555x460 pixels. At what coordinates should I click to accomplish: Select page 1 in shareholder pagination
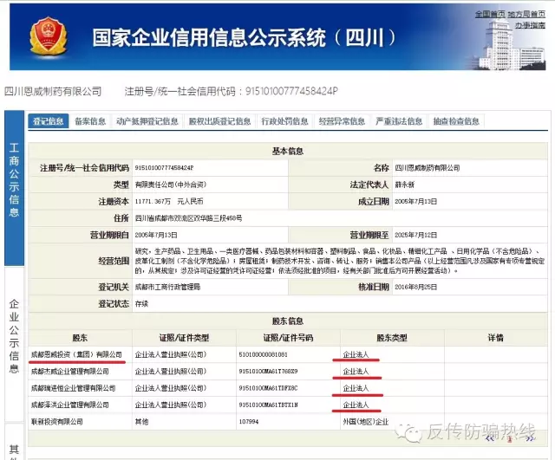(510, 439)
